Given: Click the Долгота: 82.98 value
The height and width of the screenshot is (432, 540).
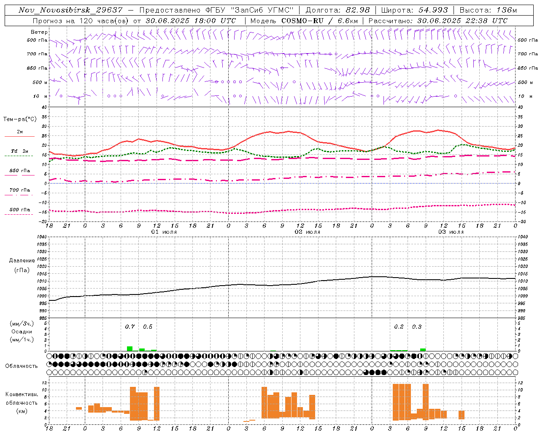Looking at the screenshot, I should pos(337,10).
